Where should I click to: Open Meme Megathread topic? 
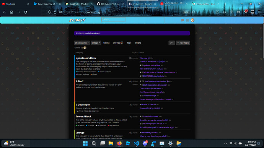click(150, 133)
